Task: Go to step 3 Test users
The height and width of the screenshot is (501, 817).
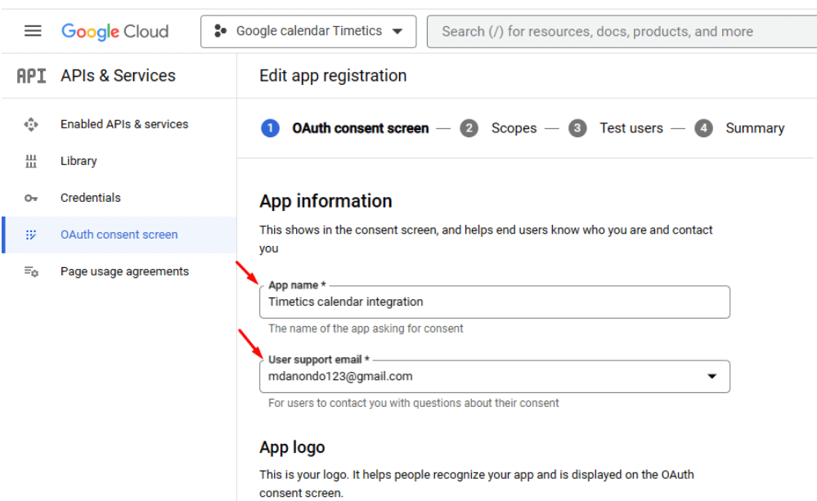Action: pos(615,128)
